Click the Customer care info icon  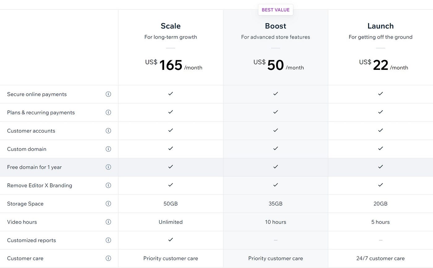click(108, 258)
